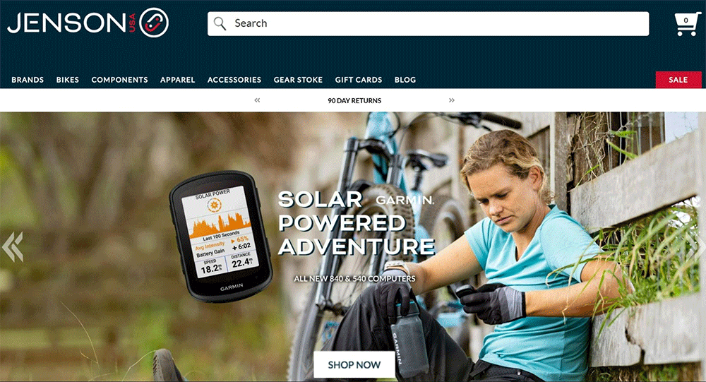This screenshot has height=382, width=706.
Task: Go to Gift Cards page
Action: tap(359, 80)
